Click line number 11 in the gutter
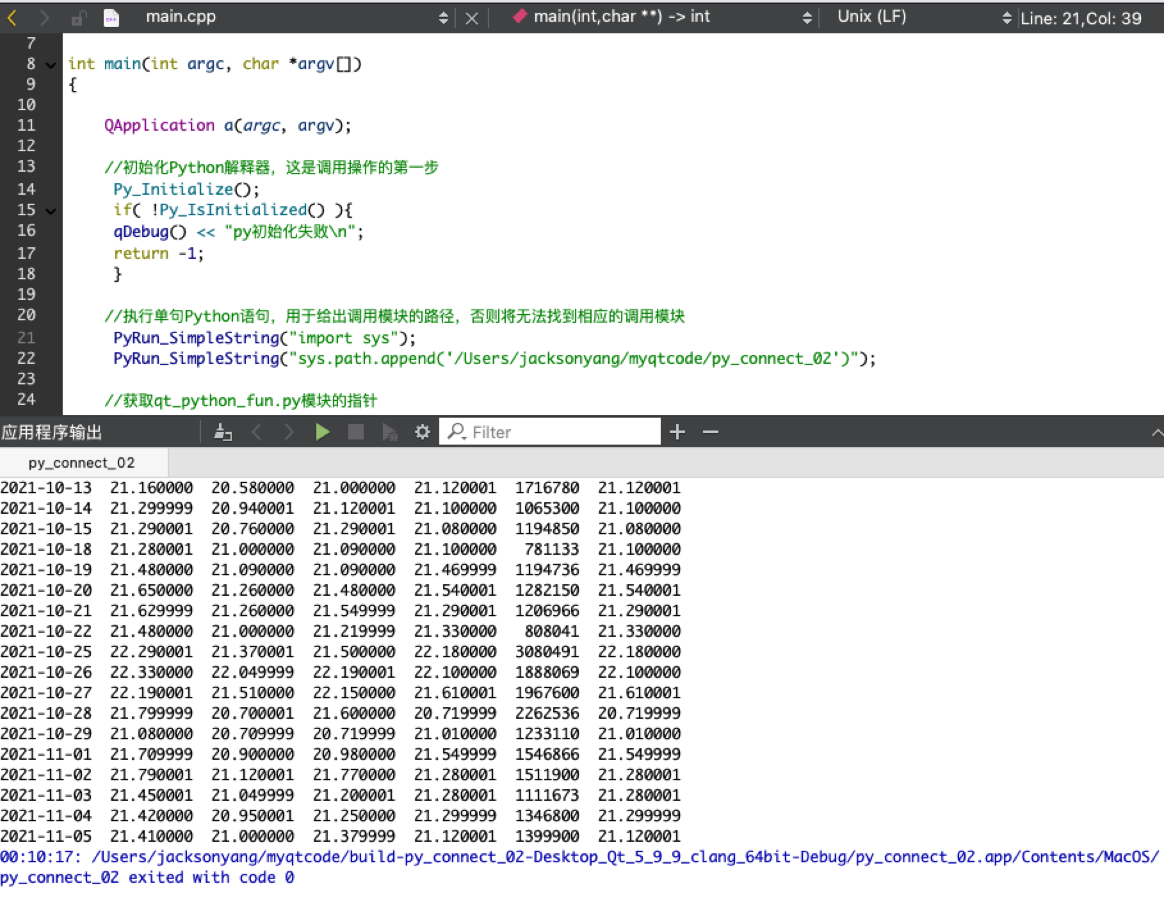Screen dimensions: 1164x902 coord(26,126)
